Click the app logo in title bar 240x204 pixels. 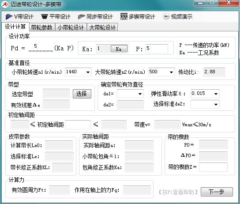5,4
